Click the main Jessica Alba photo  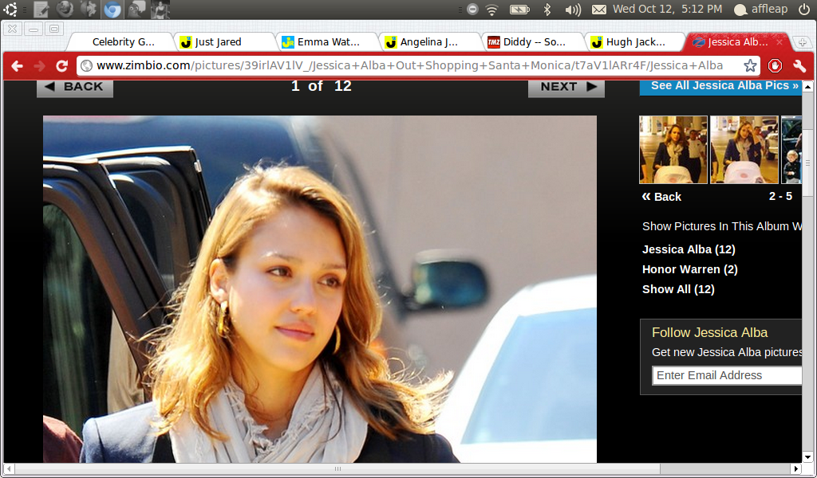point(320,288)
